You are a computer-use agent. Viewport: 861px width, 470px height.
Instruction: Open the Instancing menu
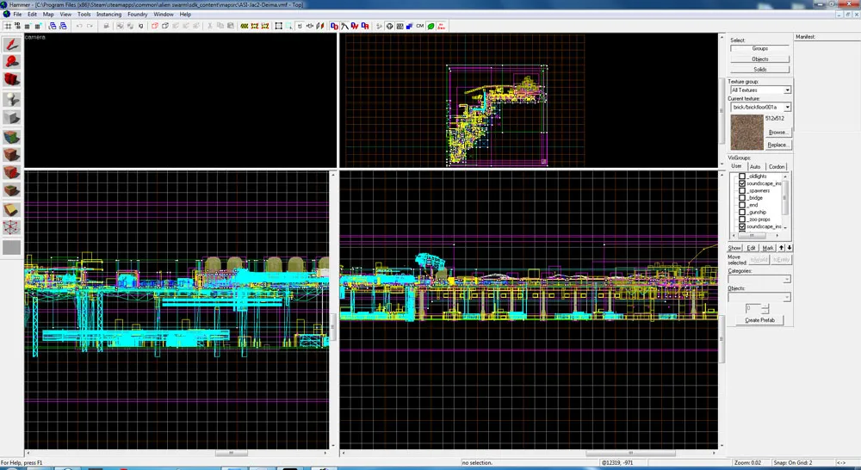pyautogui.click(x=109, y=15)
